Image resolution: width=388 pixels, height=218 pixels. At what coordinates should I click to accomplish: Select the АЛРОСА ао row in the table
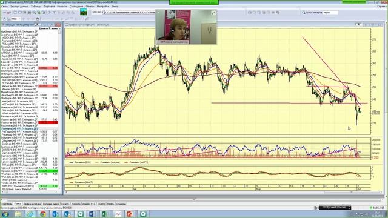coord(30,53)
